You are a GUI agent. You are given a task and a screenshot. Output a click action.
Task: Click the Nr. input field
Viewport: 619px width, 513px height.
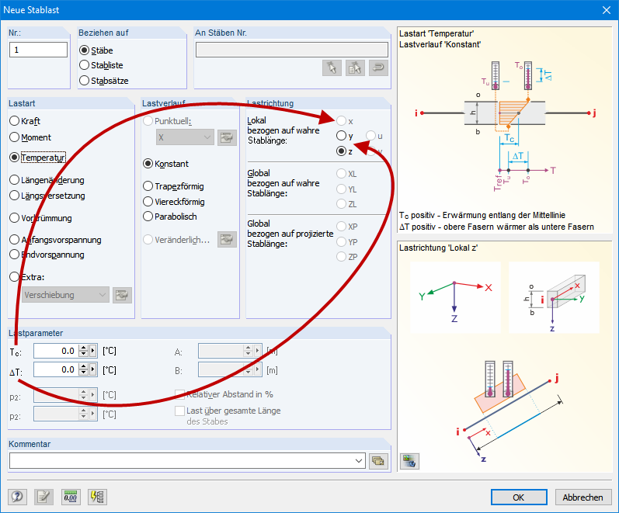pos(38,50)
